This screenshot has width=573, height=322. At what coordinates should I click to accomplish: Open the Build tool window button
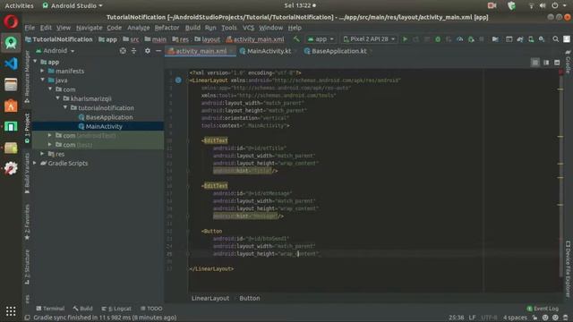82,309
